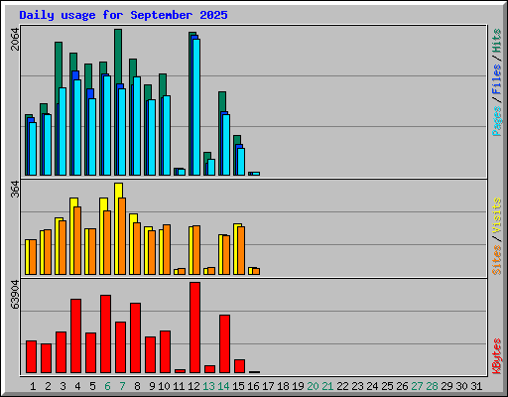This screenshot has height=397, width=508.
Task: Click the red KBytes bar for day 12
Action: pyautogui.click(x=194, y=328)
